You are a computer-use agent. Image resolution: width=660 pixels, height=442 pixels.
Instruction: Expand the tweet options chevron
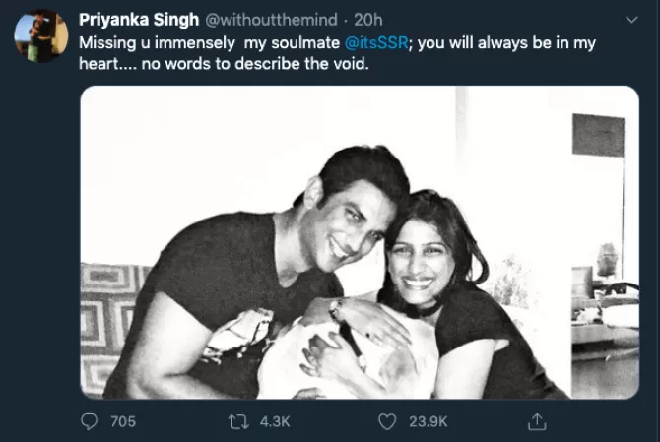pyautogui.click(x=630, y=20)
